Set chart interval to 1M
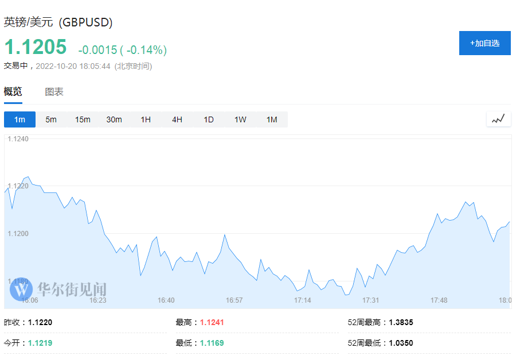Screen dimensions: 520x363 (x=272, y=119)
